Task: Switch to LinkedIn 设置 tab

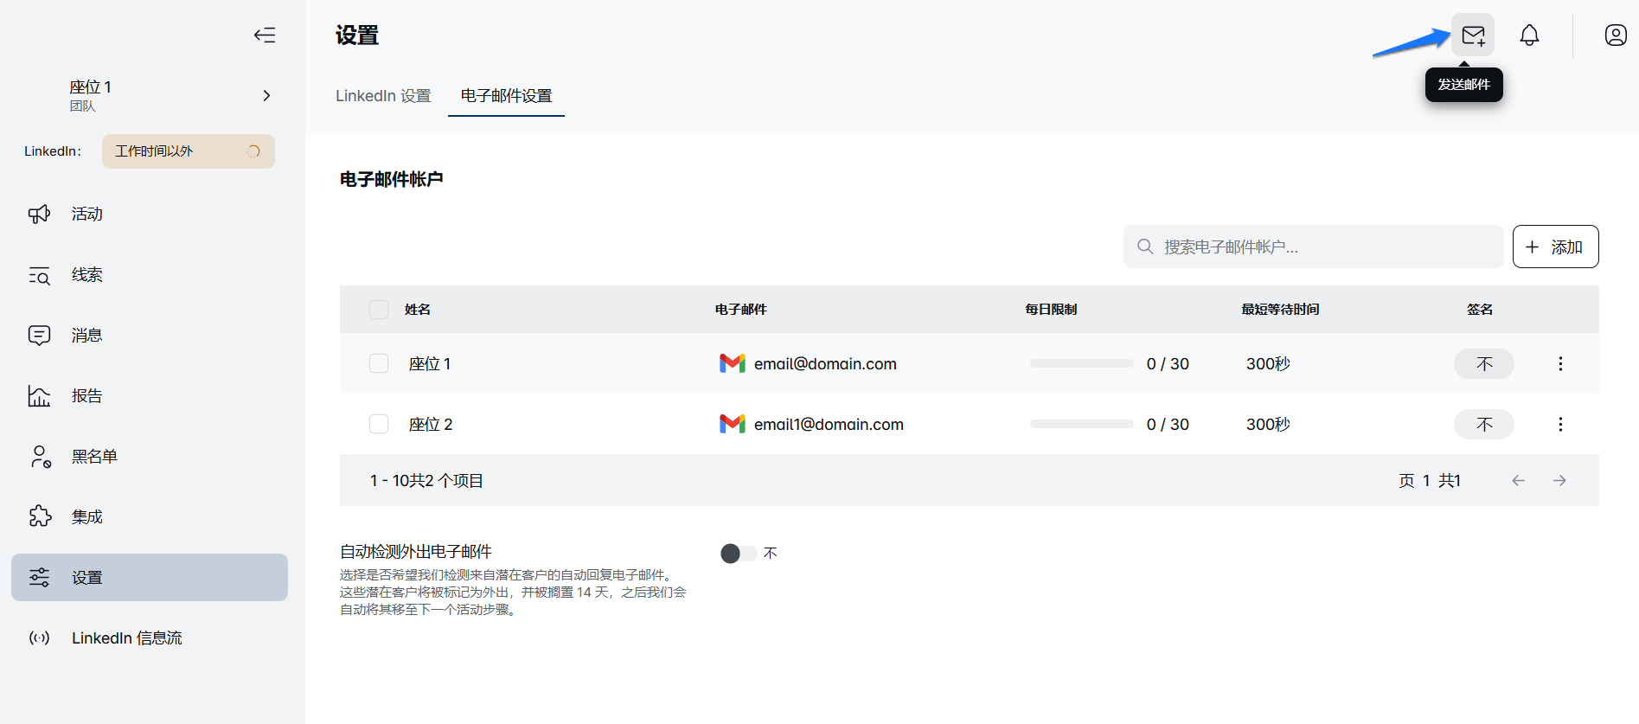Action: pyautogui.click(x=383, y=96)
